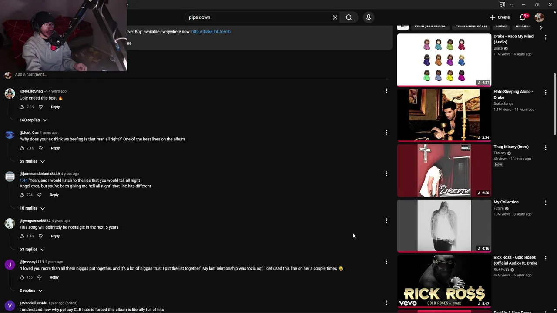
Task: Open options for 'Rick Ross - Gold Roses' video
Action: click(x=545, y=258)
